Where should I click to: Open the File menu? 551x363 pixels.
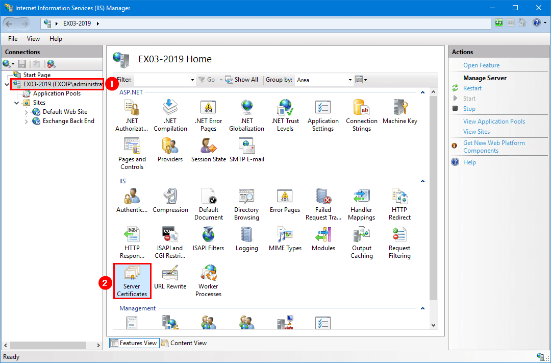(13, 39)
